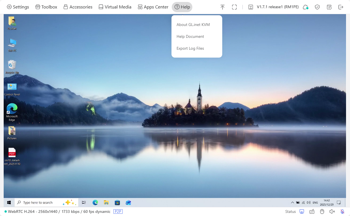
Task: Open the Settings dropdown menu
Action: 18,7
